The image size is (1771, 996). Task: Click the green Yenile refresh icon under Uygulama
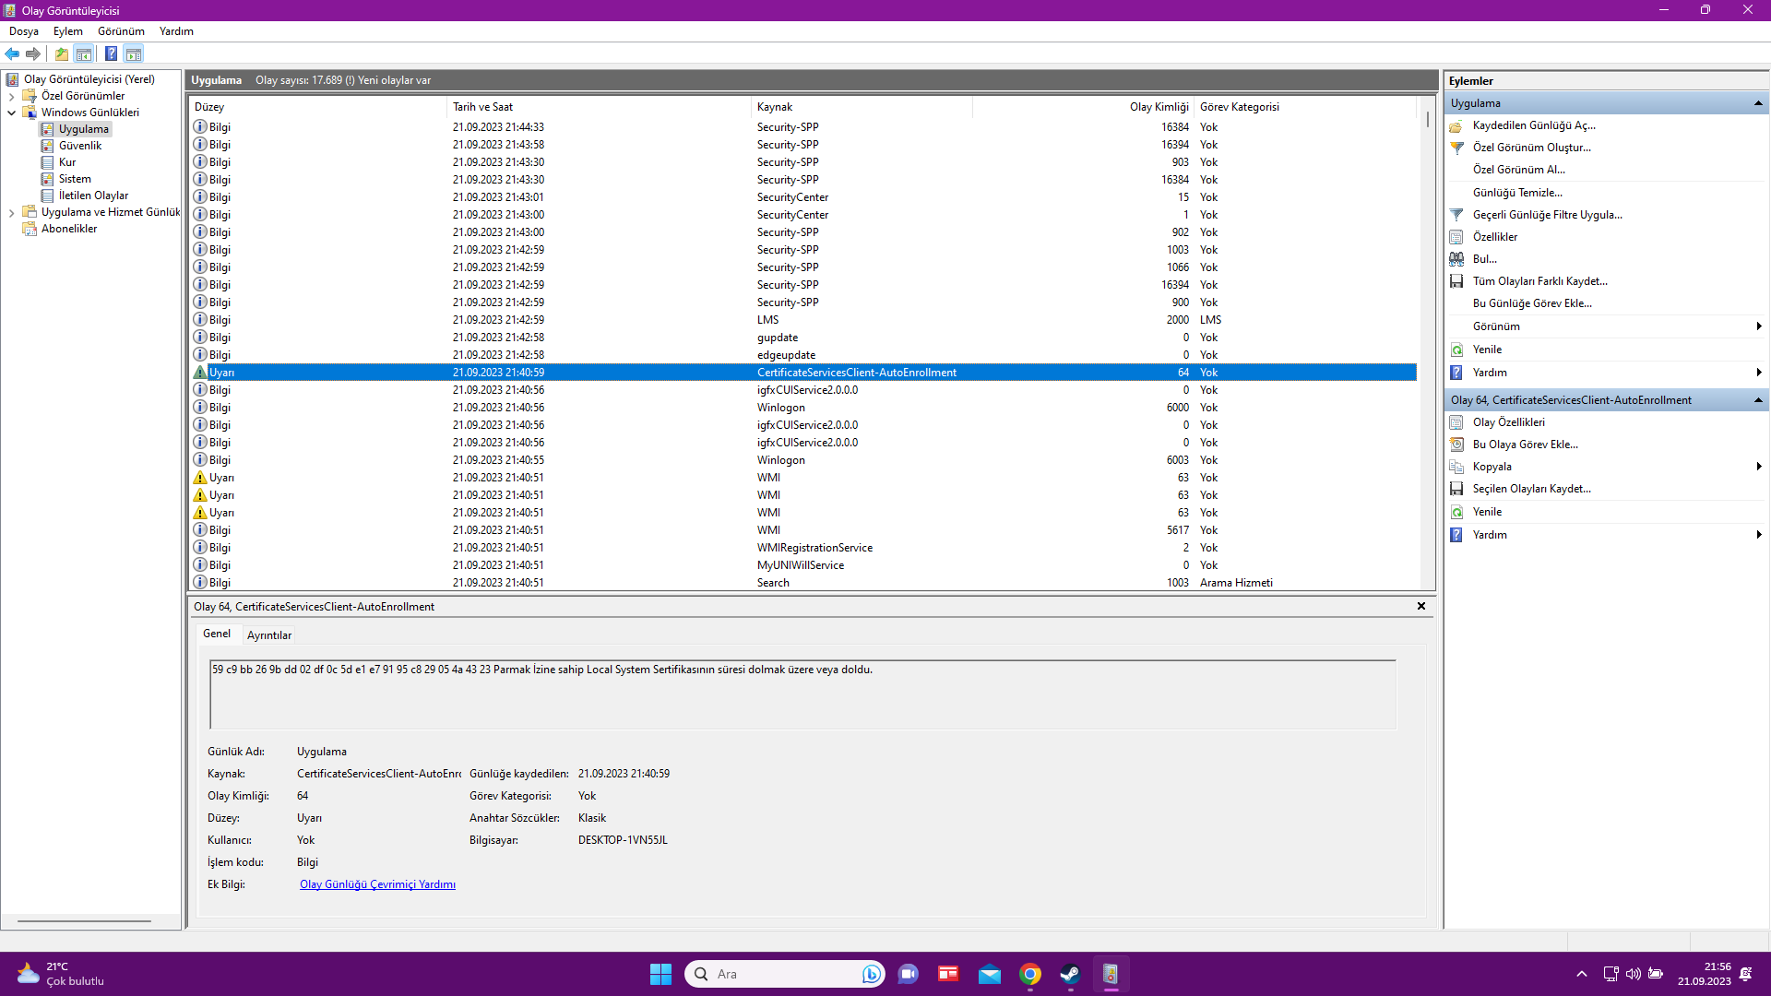(1456, 350)
